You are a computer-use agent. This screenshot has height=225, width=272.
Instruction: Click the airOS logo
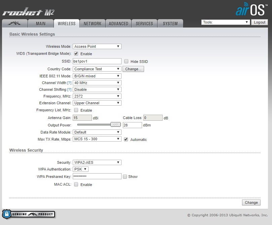[x=250, y=9]
